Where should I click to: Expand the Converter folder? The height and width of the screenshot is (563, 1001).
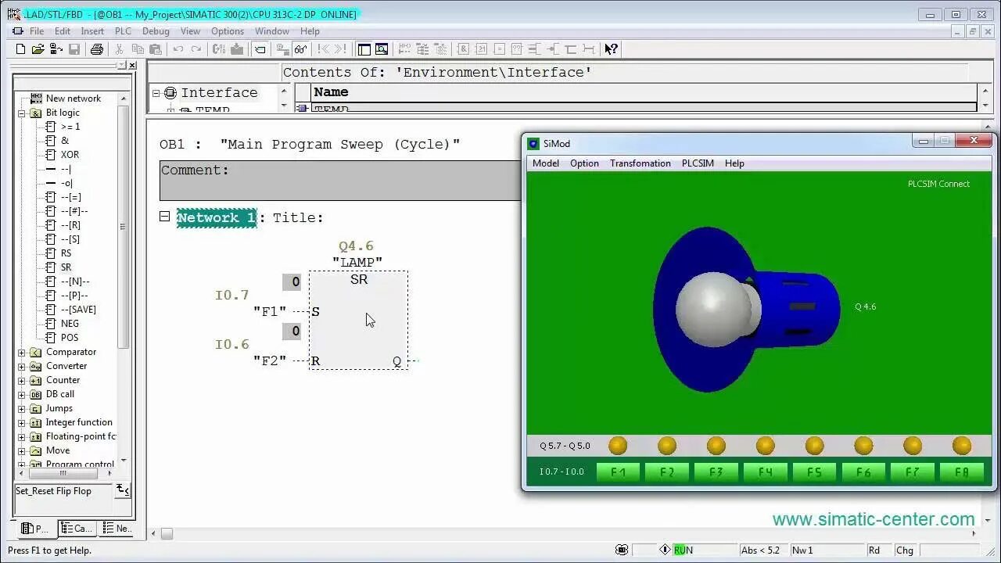point(22,366)
